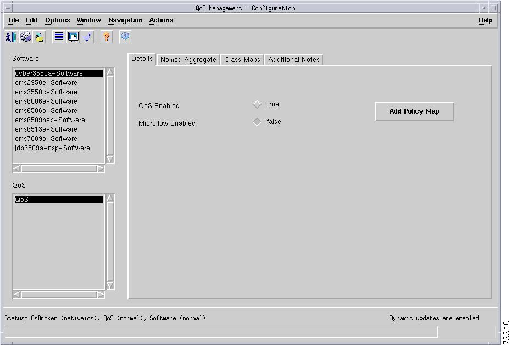The height and width of the screenshot is (345, 511).
Task: Click the 'Microflow Enabled' label
Action: pos(167,123)
